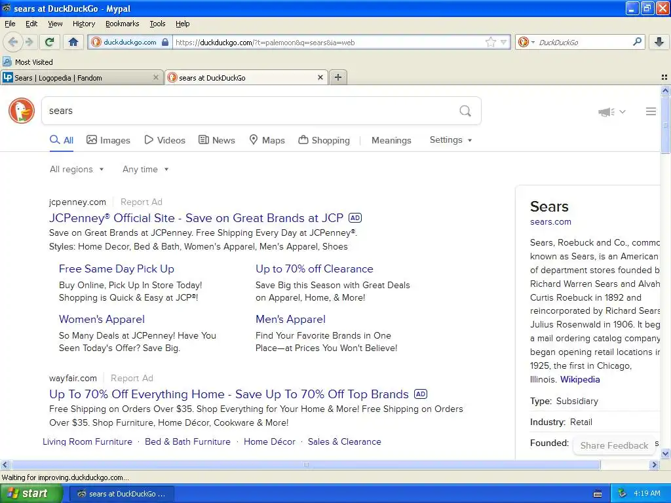Open the megaphone feedback icon
The width and height of the screenshot is (671, 503).
coord(606,112)
